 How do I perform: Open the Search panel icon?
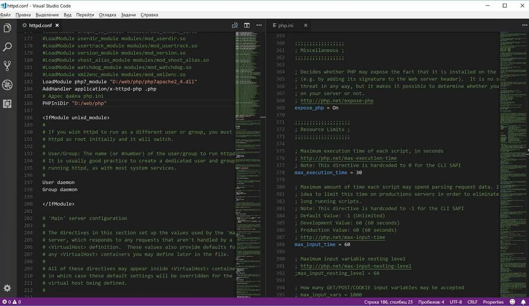click(7, 47)
